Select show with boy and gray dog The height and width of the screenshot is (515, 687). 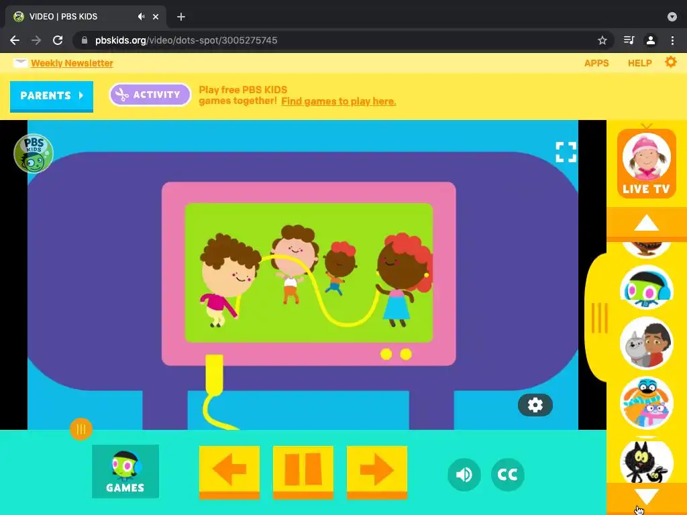(x=646, y=344)
